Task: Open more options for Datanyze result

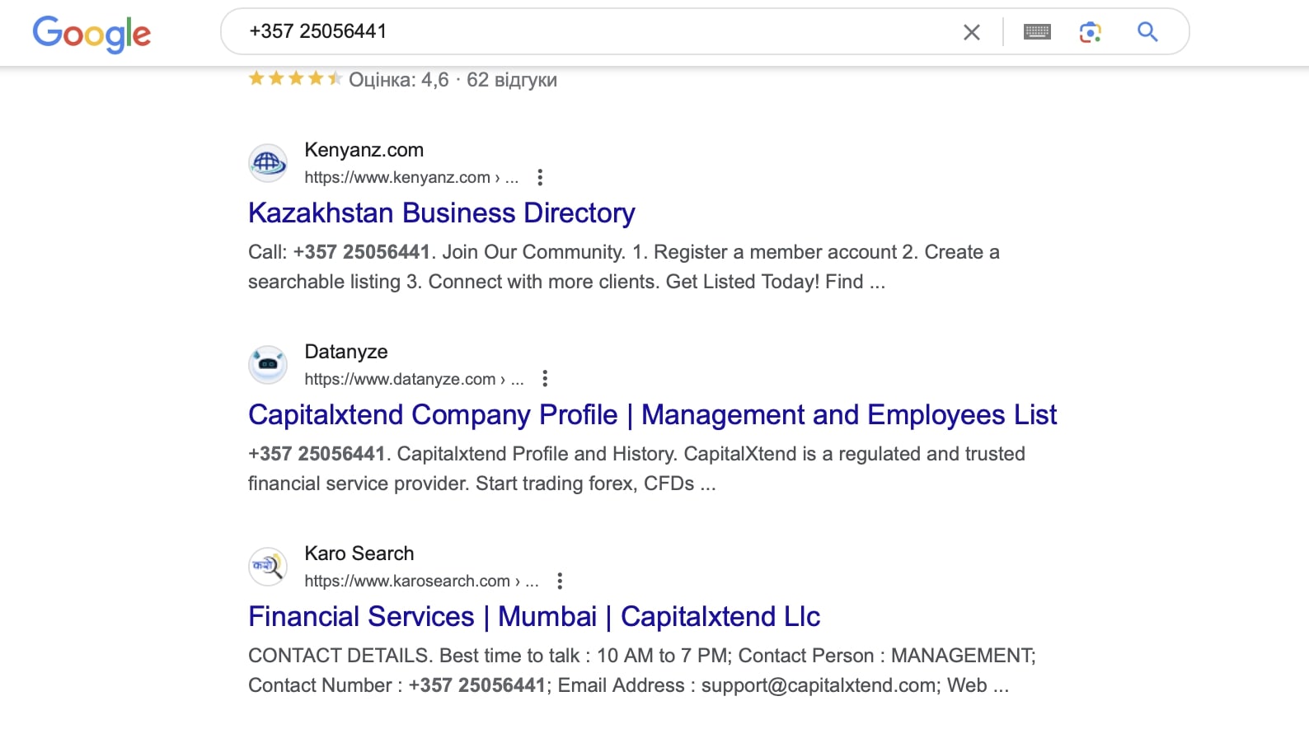Action: (x=545, y=379)
